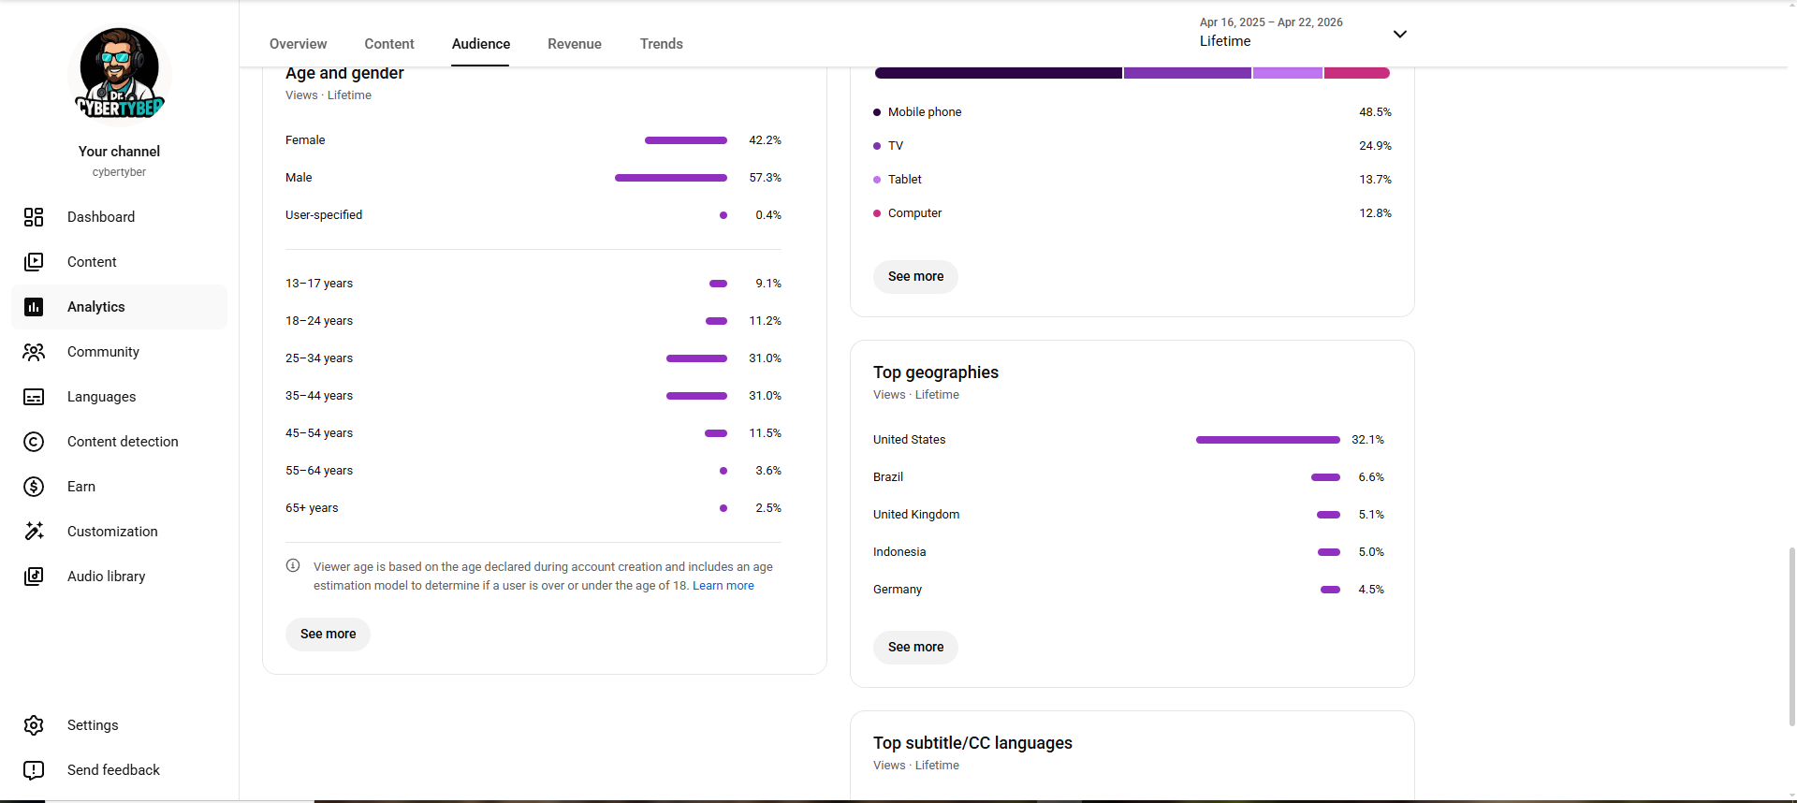Select the Analytics bar chart icon

point(34,307)
